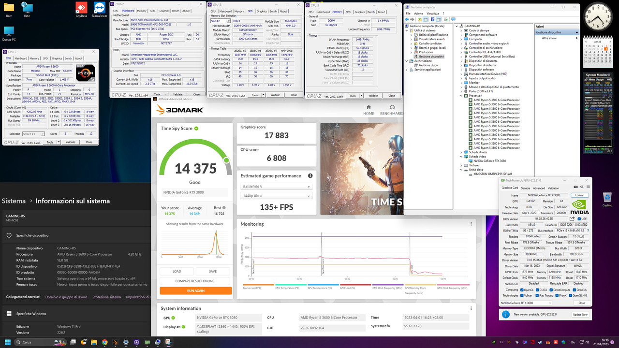Click Windows Start button on taskbar
Screen dimensions: 619x348
(x=8, y=342)
